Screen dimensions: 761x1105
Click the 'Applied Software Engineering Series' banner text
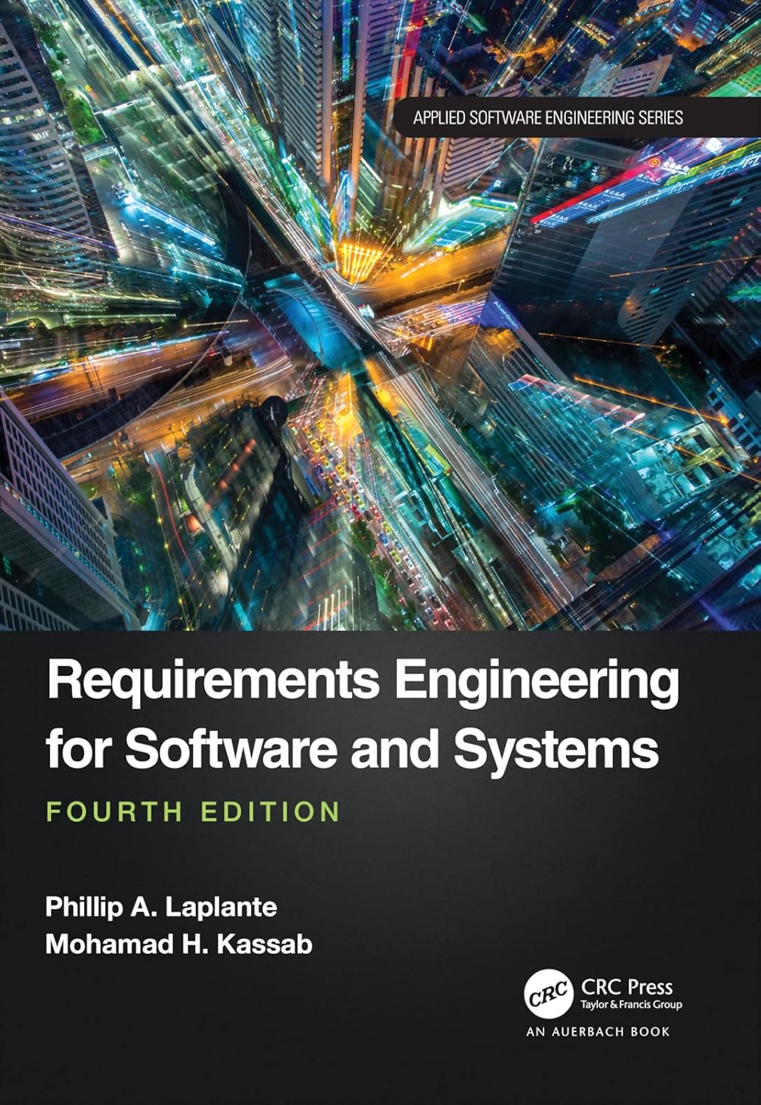[547, 117]
